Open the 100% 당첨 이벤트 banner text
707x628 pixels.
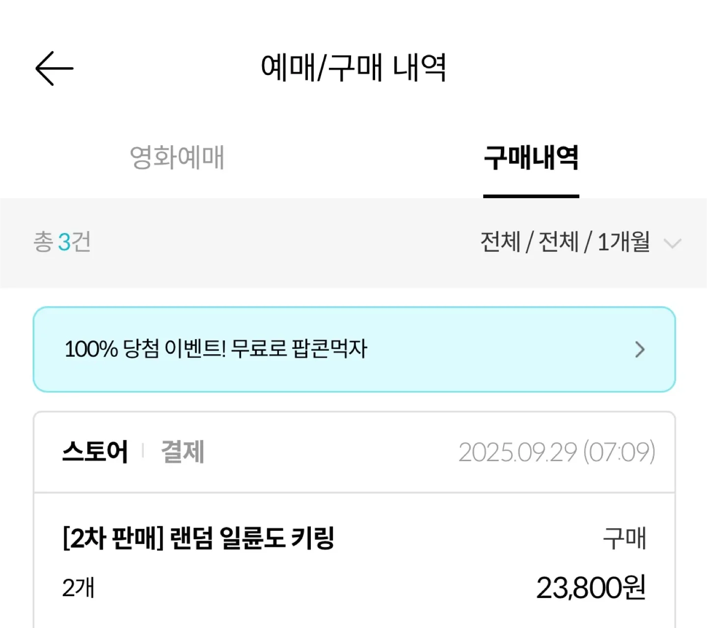click(x=216, y=349)
